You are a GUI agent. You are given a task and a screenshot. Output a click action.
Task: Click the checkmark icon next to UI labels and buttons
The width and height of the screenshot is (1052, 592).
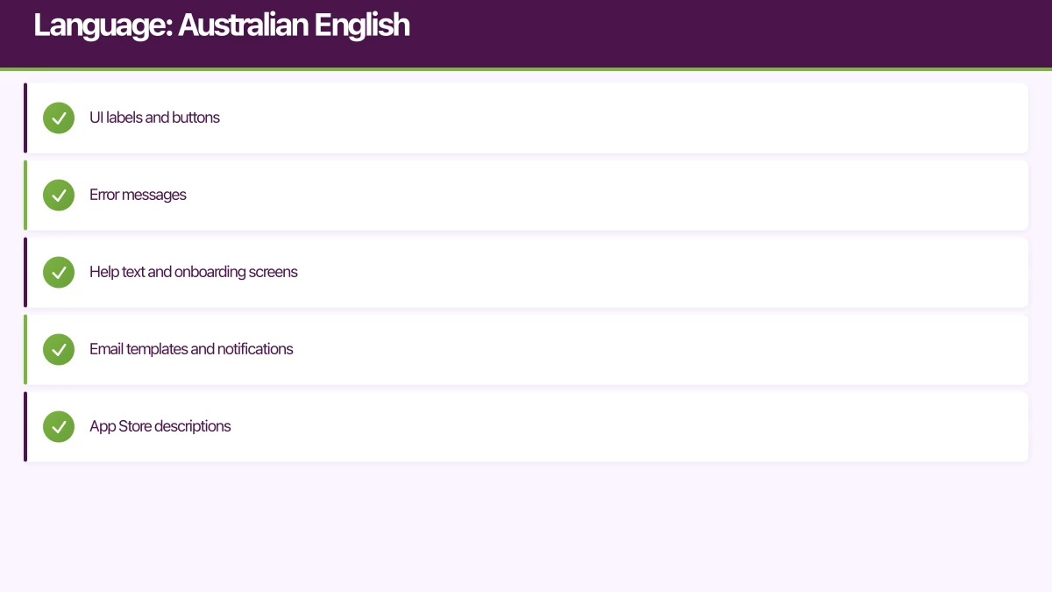point(59,118)
